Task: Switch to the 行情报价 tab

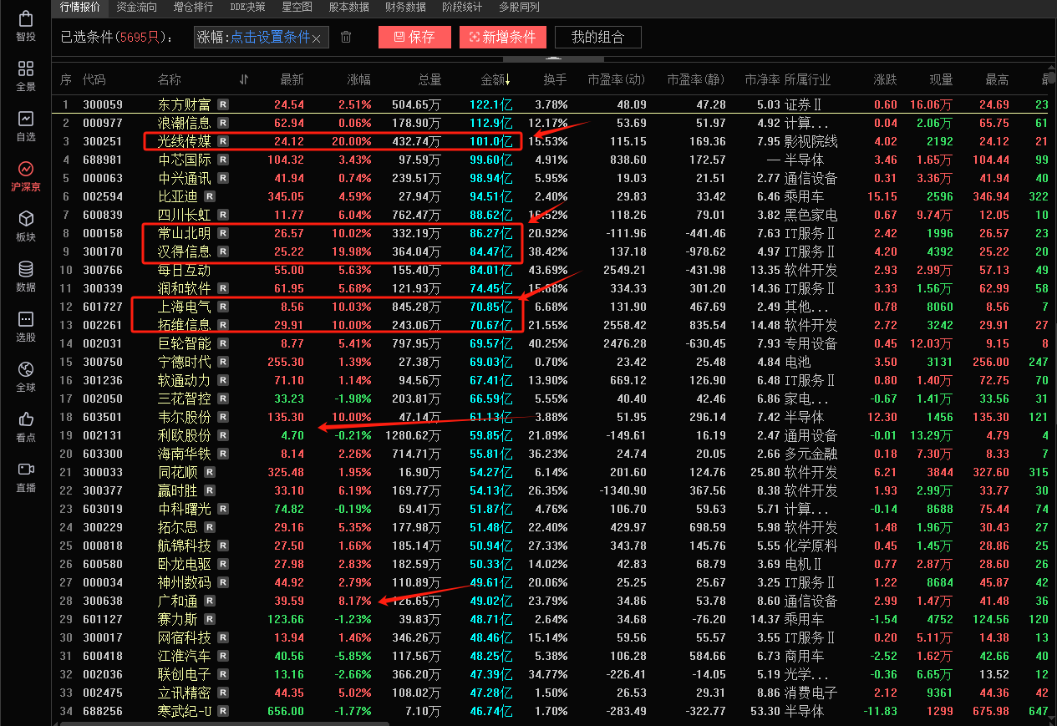Action: tap(80, 8)
